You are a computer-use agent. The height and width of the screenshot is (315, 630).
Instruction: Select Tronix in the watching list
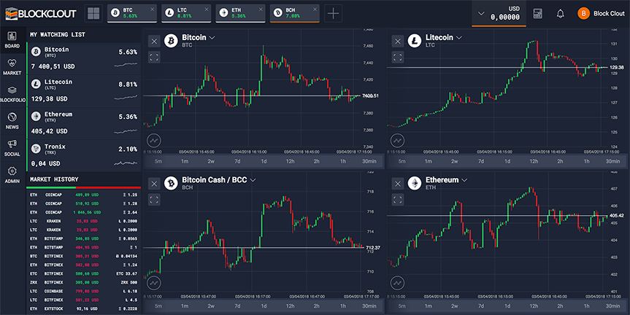[84, 156]
